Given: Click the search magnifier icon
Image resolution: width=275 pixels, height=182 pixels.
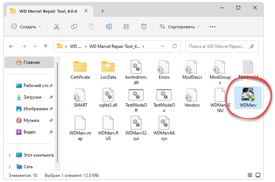Looking at the screenshot, I should [252, 46].
